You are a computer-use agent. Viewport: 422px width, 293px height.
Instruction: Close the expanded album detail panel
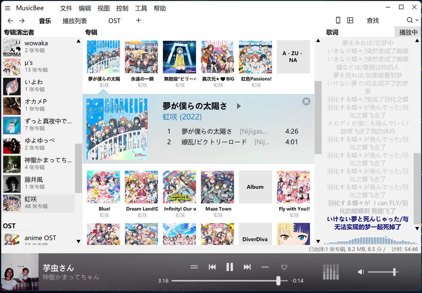(x=306, y=101)
